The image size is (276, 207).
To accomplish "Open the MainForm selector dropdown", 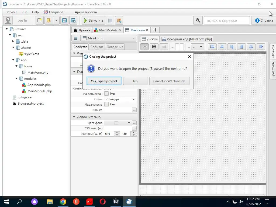I will 108,38.
